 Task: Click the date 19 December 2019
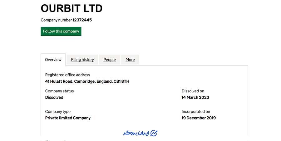(199, 118)
